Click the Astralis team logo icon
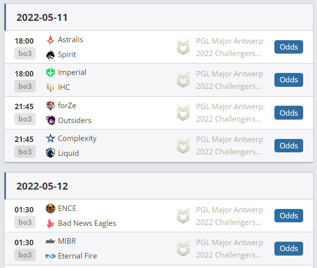The height and width of the screenshot is (268, 317). click(x=50, y=40)
